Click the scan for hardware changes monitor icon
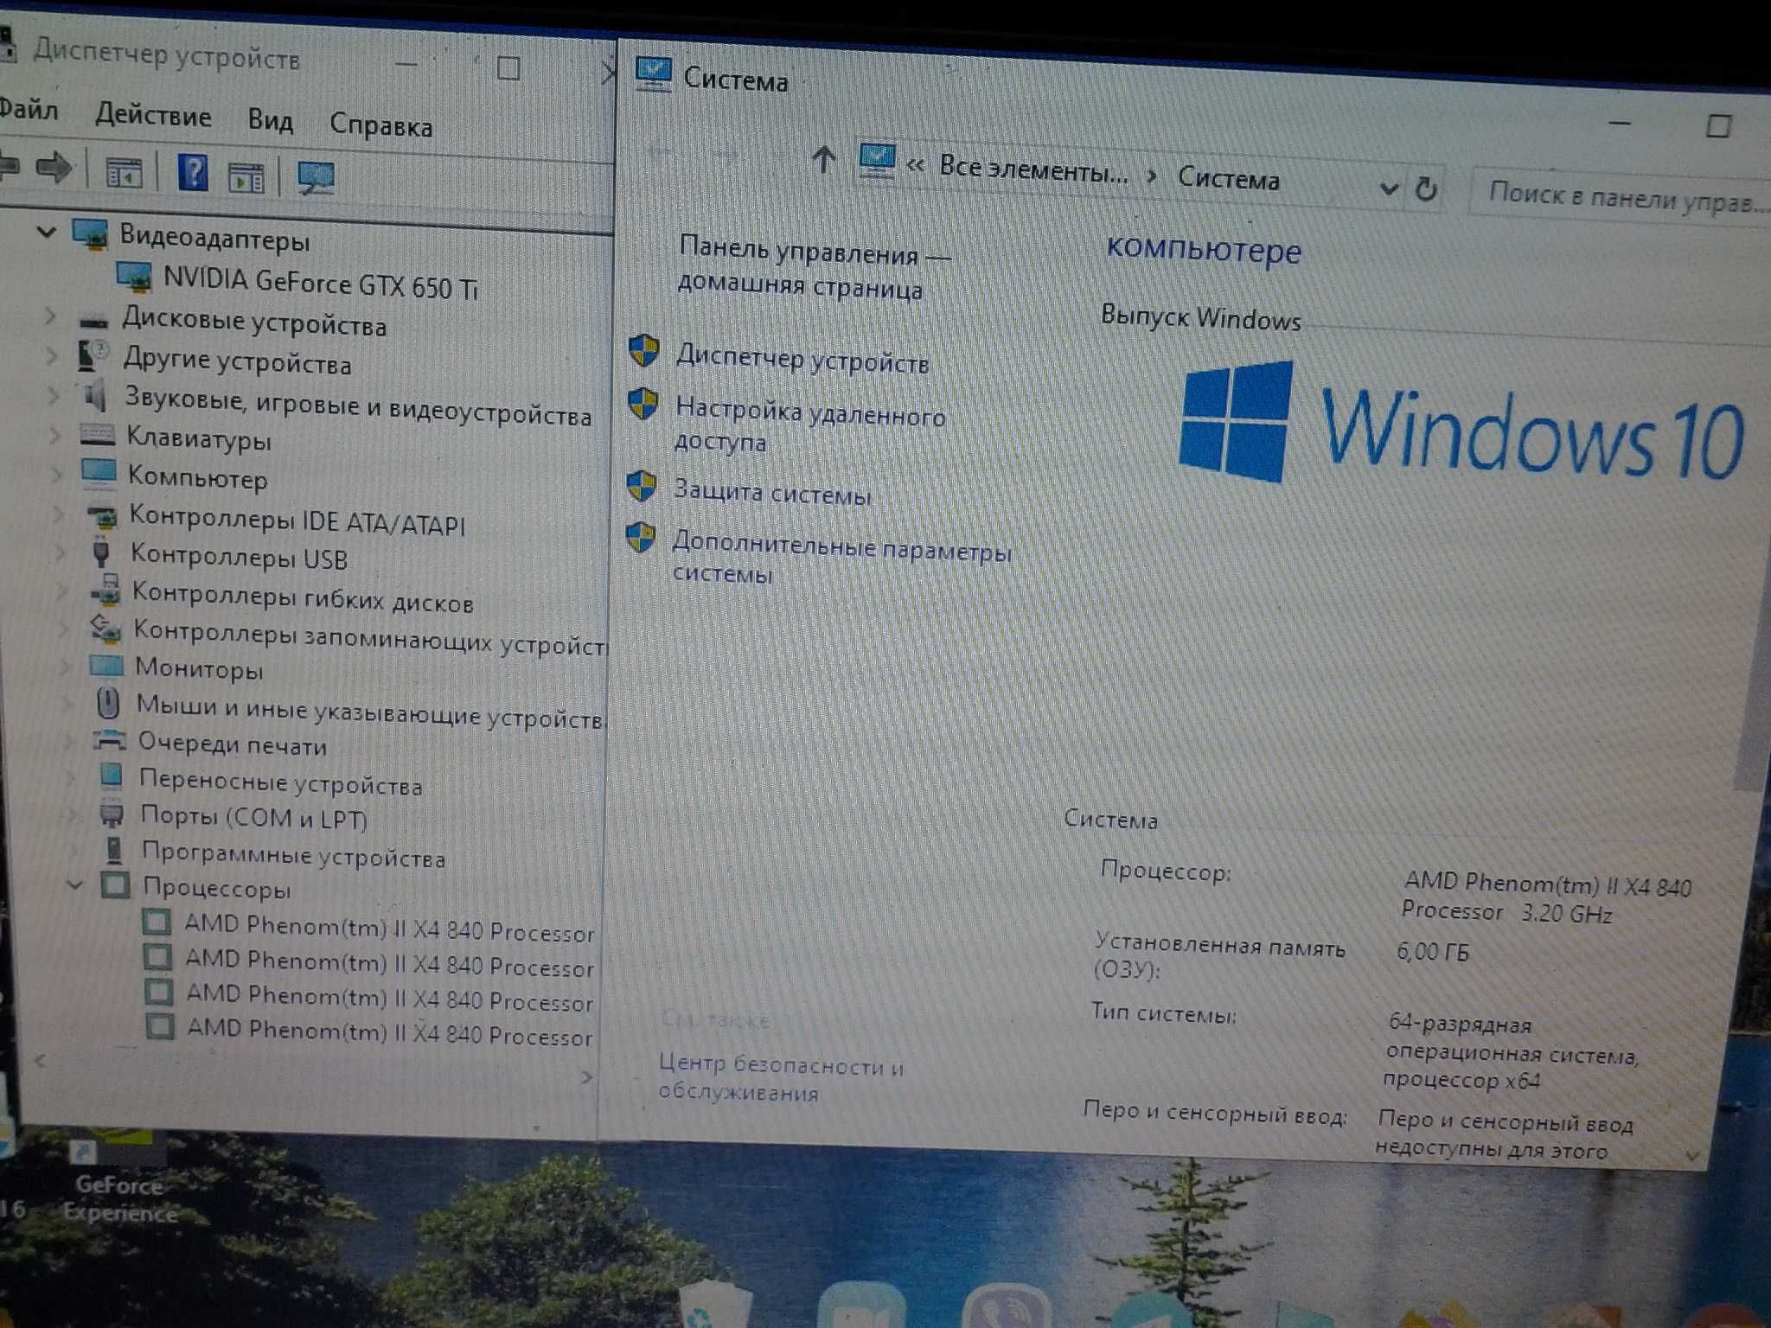Viewport: 1771px width, 1328px height. point(316,178)
